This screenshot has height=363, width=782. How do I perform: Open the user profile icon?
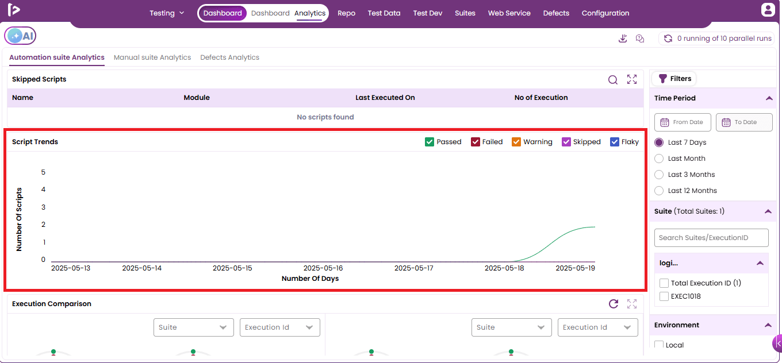[768, 10]
